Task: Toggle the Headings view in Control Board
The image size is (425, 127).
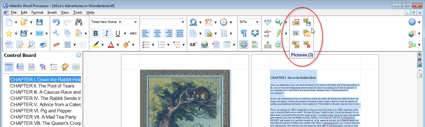Action: point(9,67)
